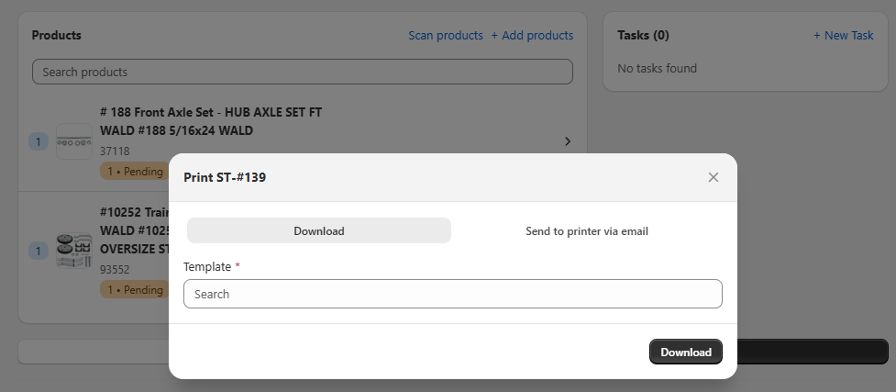
Task: Open the Template search dropdown
Action: coord(452,294)
